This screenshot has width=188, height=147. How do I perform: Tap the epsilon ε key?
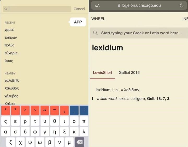coord(15,121)
